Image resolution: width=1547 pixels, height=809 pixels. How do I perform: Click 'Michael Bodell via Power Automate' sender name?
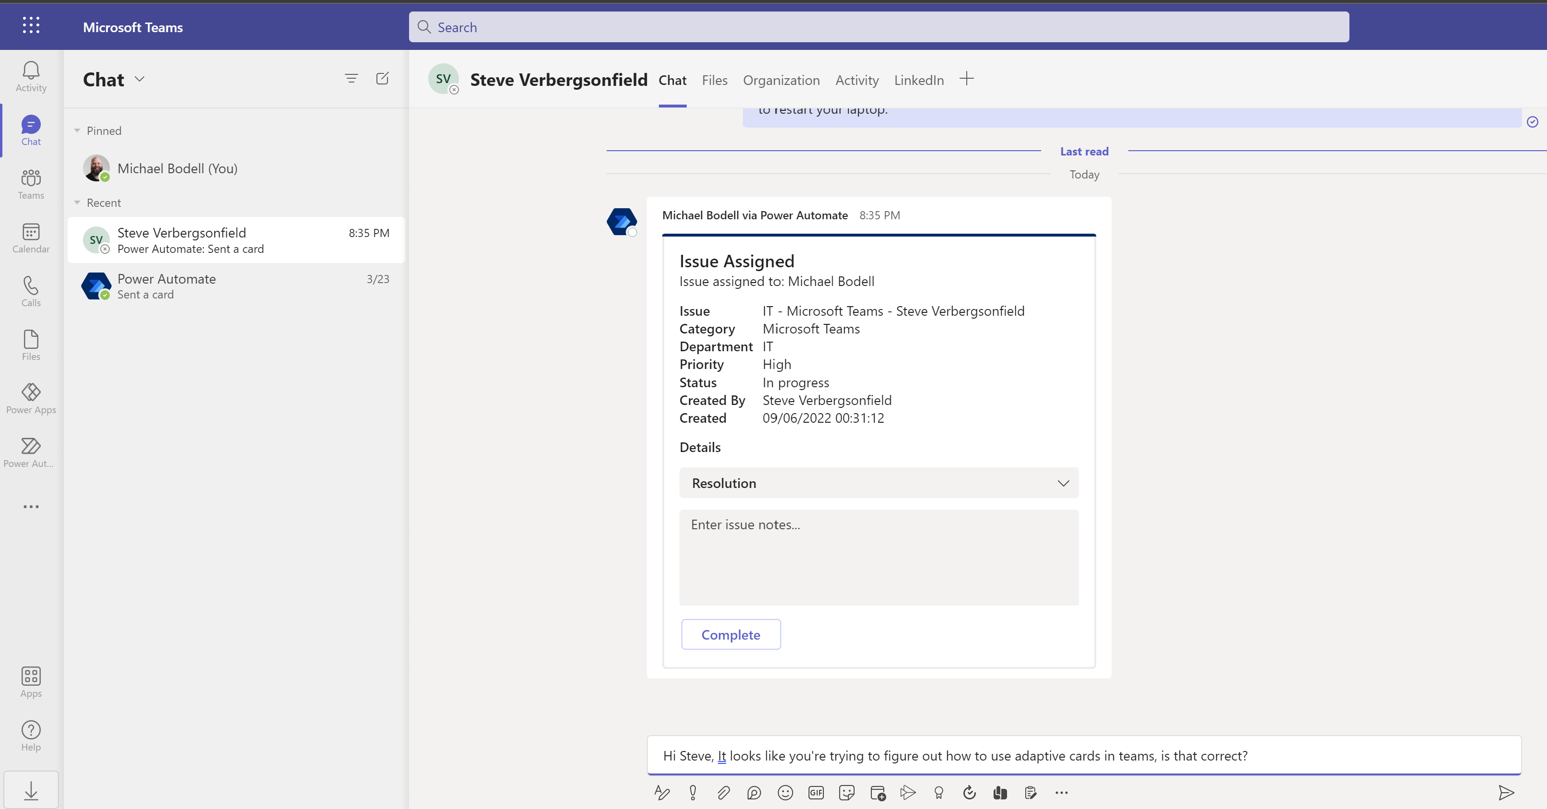pos(754,215)
